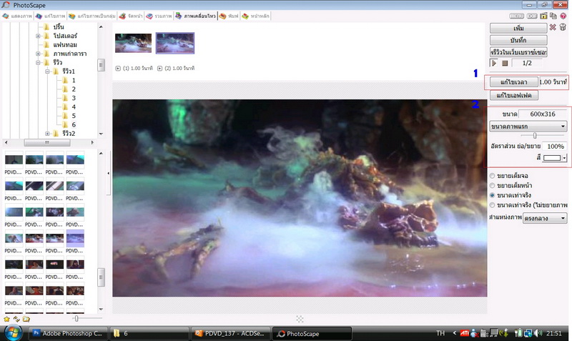Clear all frames with trash bin icon
The width and height of the screenshot is (572, 341).
pyautogui.click(x=563, y=27)
